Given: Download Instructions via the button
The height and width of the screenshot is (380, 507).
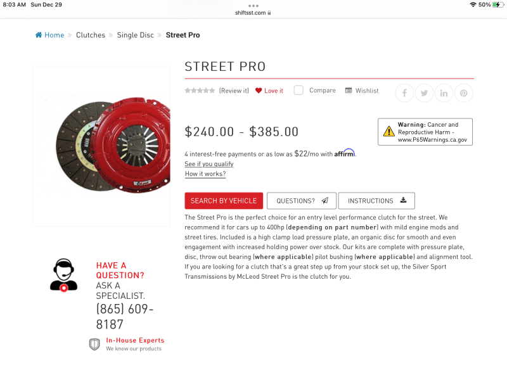Looking at the screenshot, I should point(376,201).
